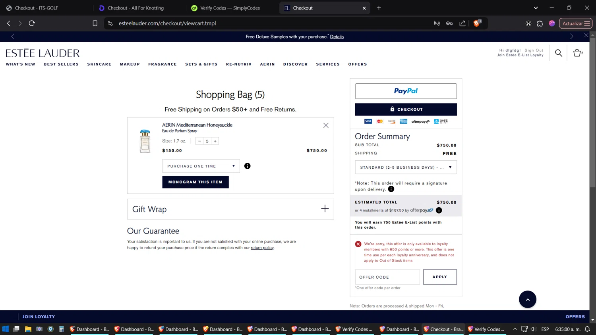Click the CHECKOUT button
The image size is (596, 335).
click(406, 109)
